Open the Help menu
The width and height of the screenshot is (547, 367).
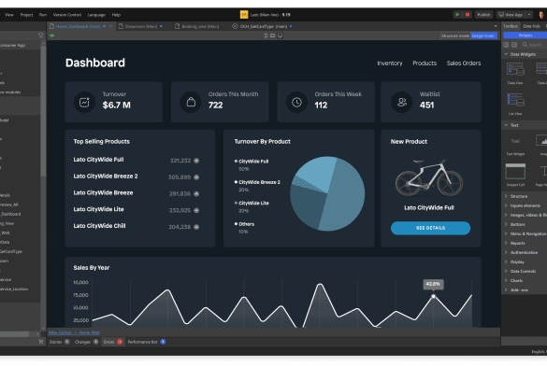tap(116, 15)
